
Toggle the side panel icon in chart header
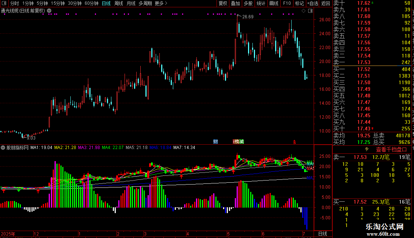(310, 11)
